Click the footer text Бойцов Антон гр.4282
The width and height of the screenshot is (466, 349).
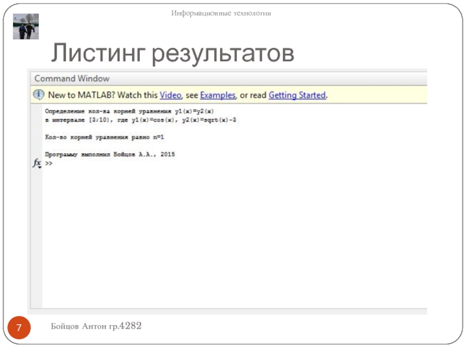[x=96, y=327]
